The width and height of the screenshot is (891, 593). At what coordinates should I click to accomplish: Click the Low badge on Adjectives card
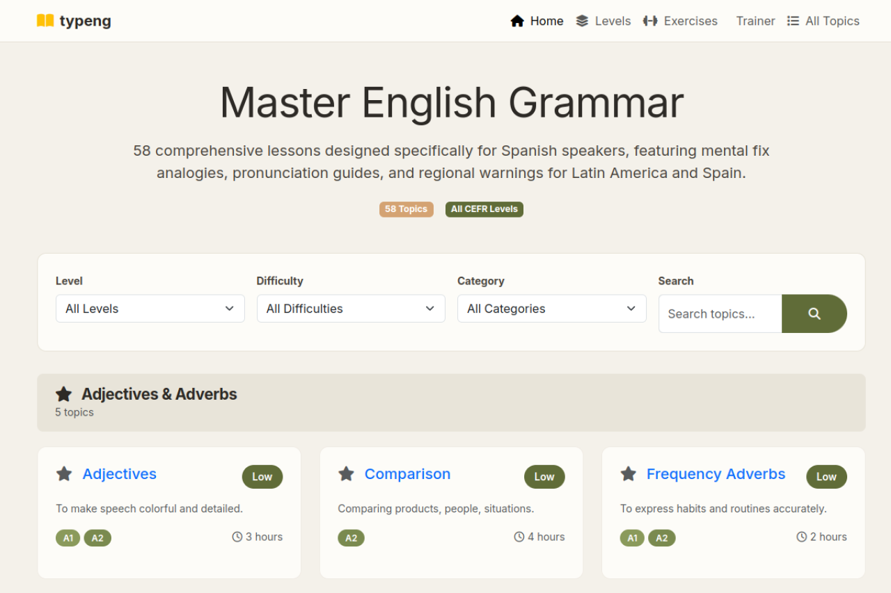tap(262, 477)
